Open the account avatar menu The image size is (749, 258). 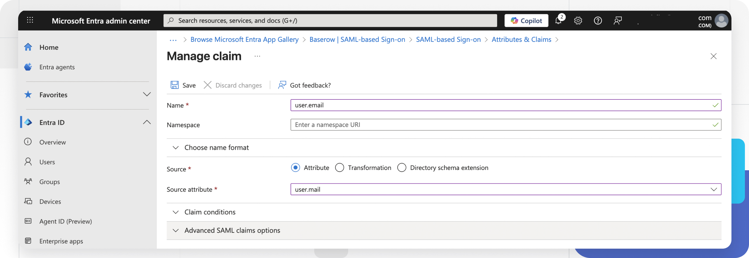(721, 21)
